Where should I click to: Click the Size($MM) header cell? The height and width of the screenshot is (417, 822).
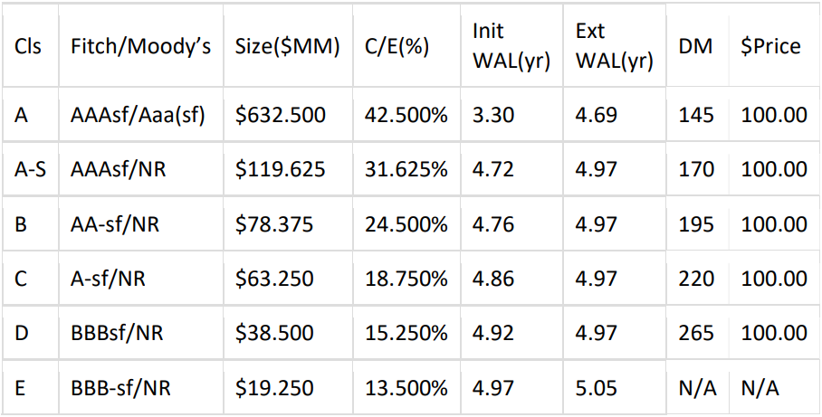point(287,47)
